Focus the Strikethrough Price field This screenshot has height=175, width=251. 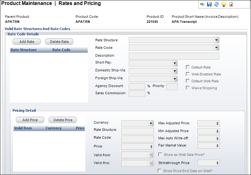click(209, 163)
